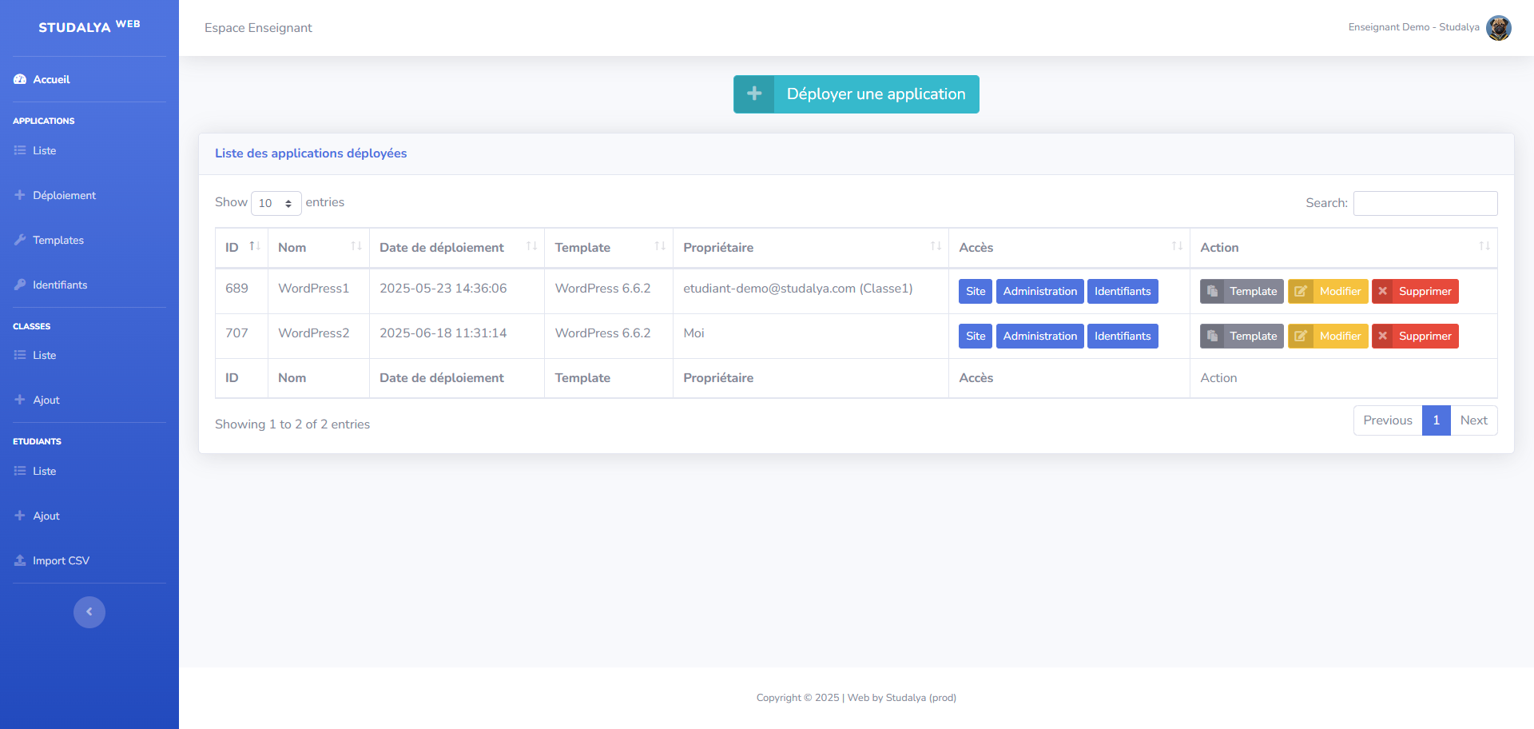Click the key icon beside Identifiants
Screen dimensions: 1534x729
(20, 285)
